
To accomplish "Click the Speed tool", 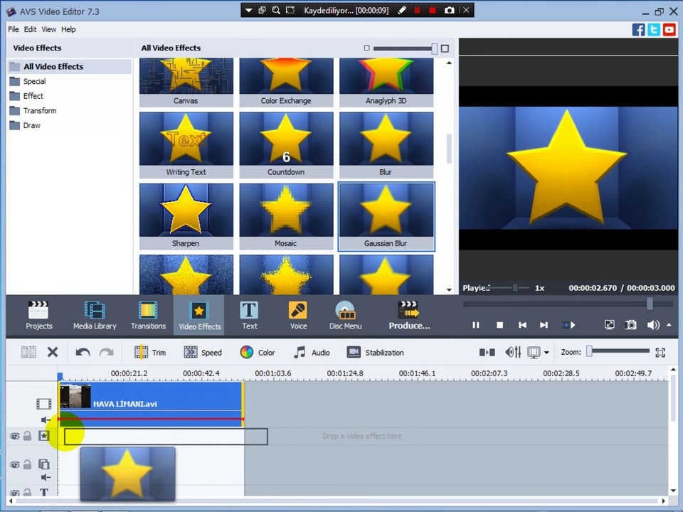I will [x=203, y=352].
